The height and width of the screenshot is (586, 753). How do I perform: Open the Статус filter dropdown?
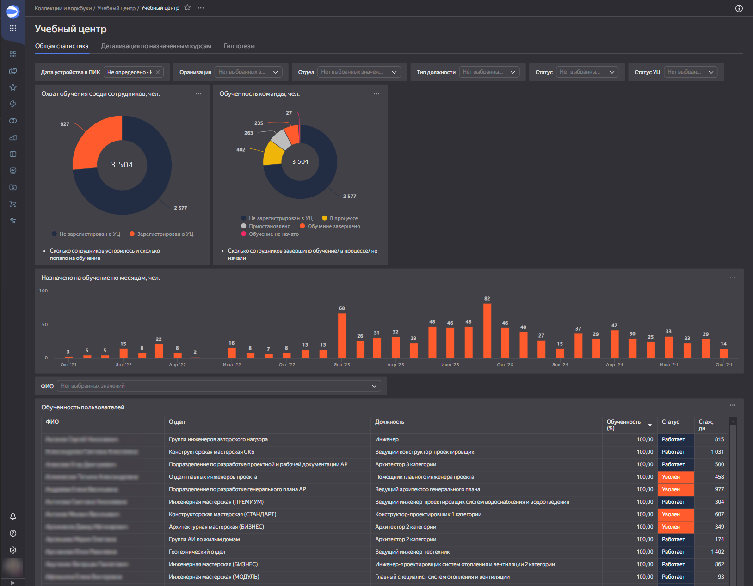(587, 72)
